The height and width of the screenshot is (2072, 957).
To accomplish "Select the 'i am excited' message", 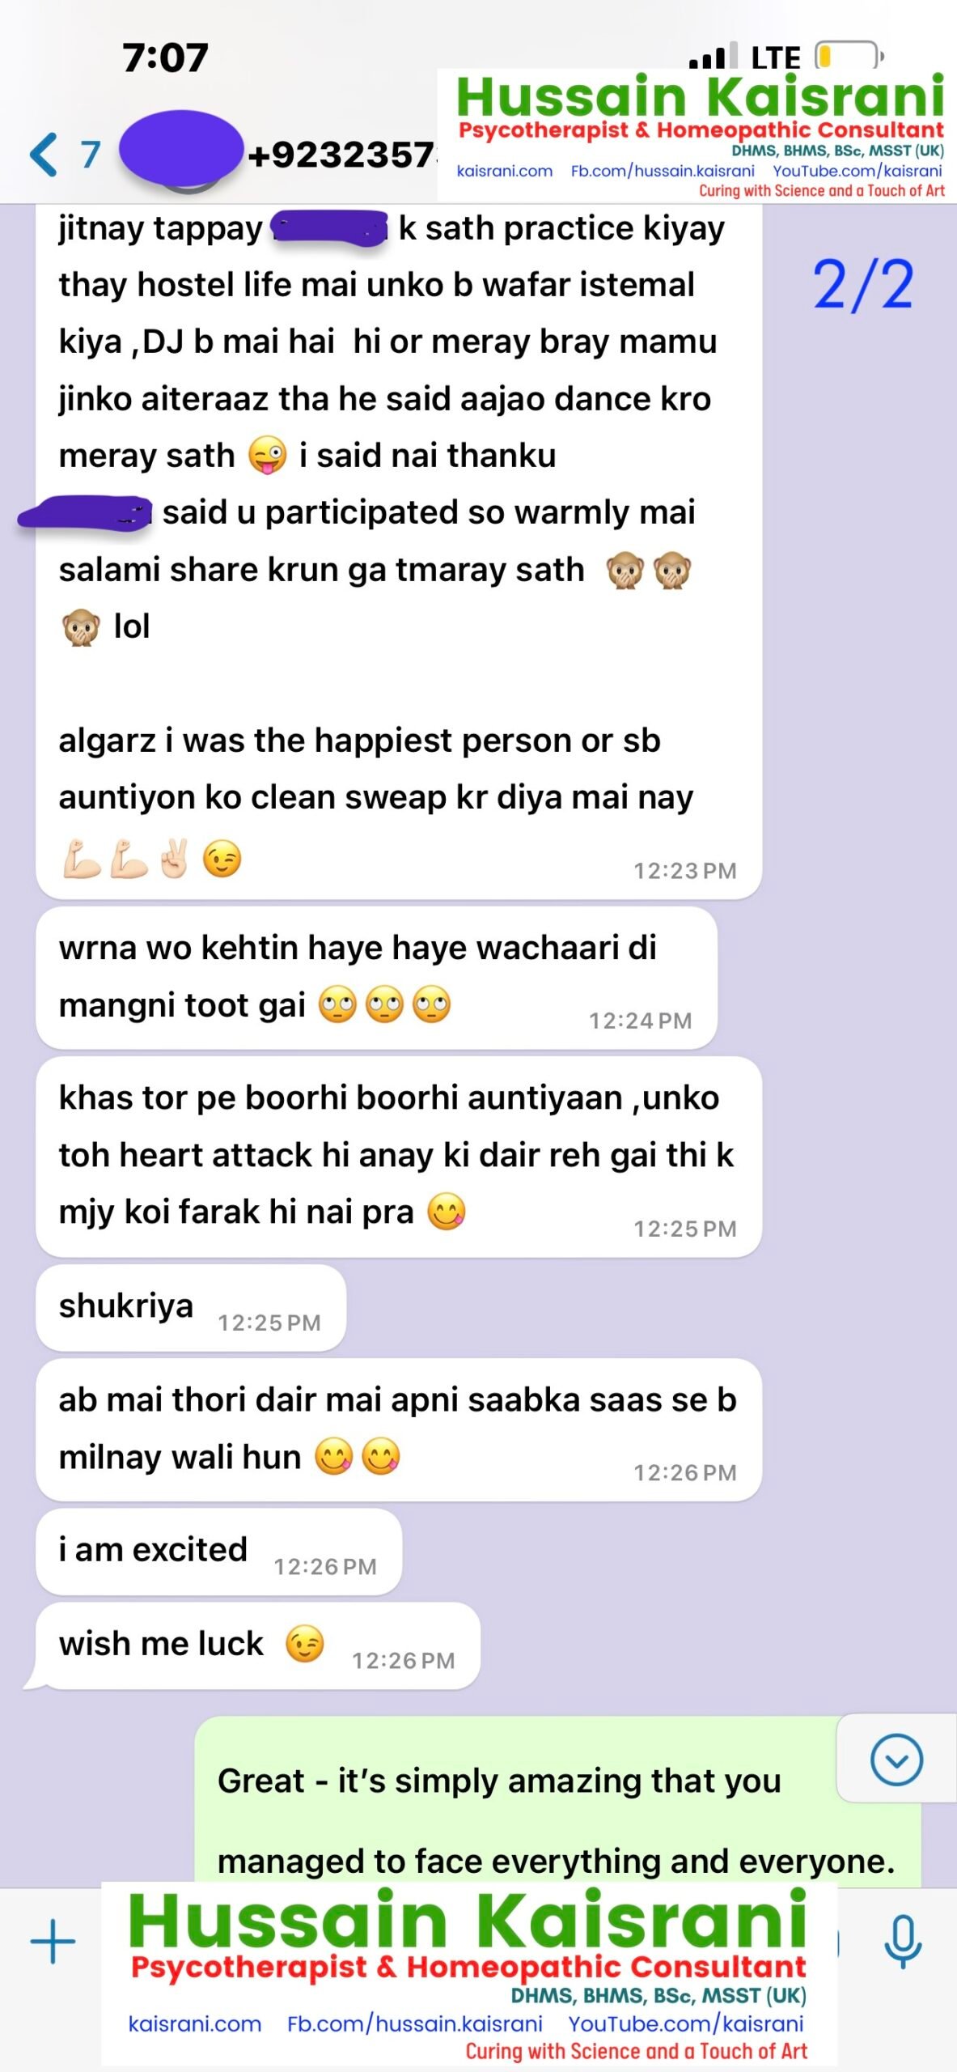I will [218, 1552].
